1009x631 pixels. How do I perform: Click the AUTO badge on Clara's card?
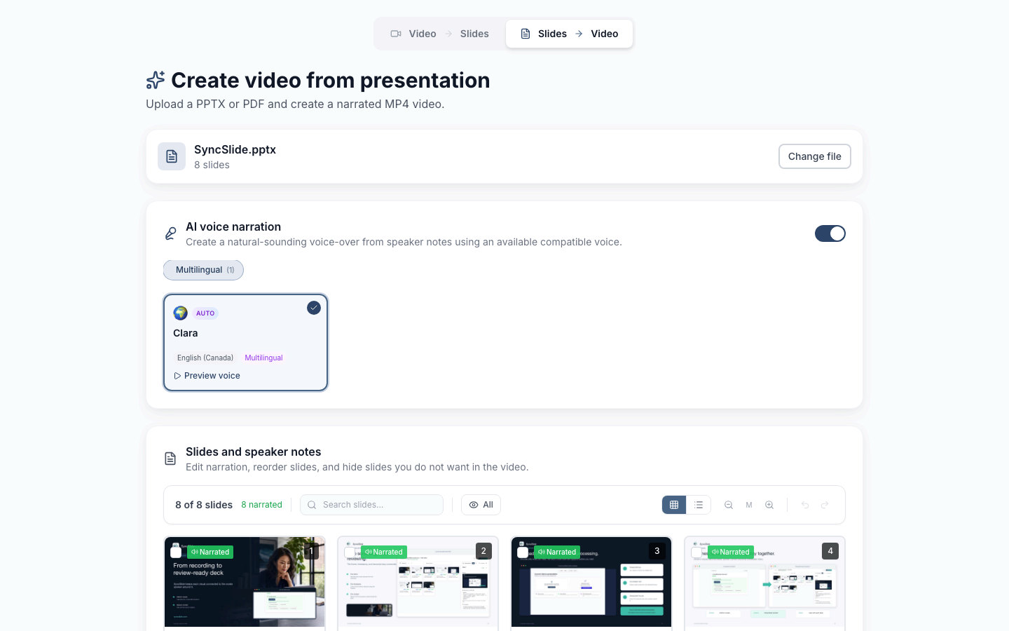click(205, 313)
